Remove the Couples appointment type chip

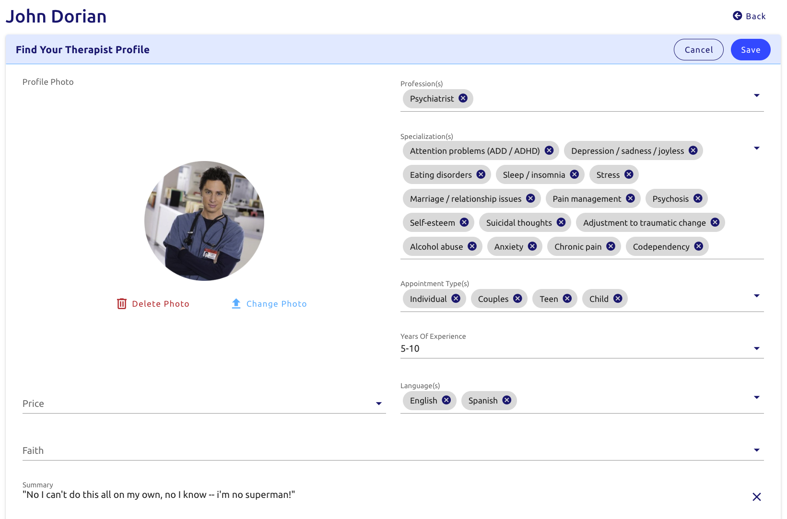click(517, 299)
